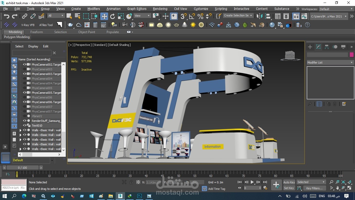Activate the Select and Move tool

[x=104, y=16]
